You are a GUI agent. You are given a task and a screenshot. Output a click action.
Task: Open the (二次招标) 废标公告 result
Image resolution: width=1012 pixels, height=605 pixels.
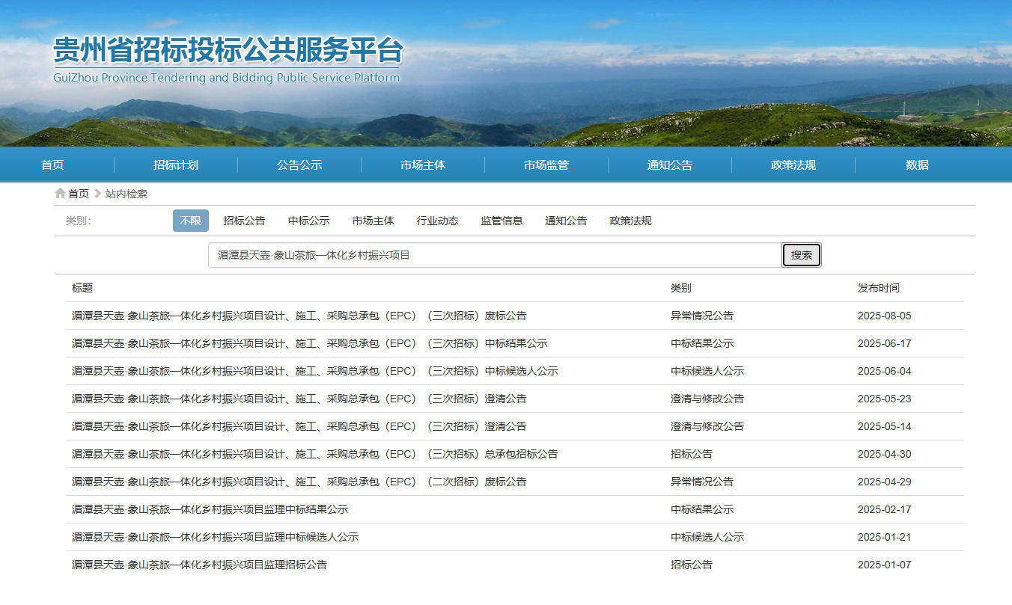pyautogui.click(x=299, y=482)
